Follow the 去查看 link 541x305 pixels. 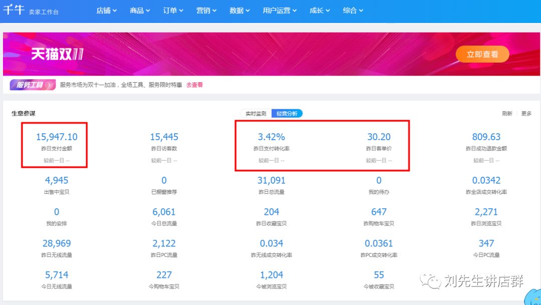point(194,85)
